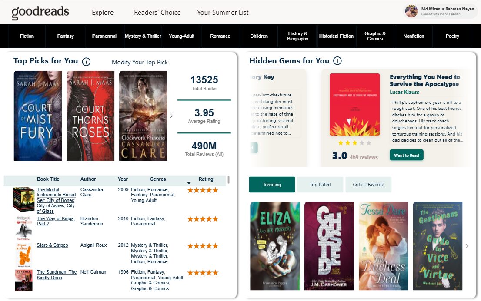The height and width of the screenshot is (301, 481).
Task: Select the Graphic & Comics genre button
Action: 375,36
